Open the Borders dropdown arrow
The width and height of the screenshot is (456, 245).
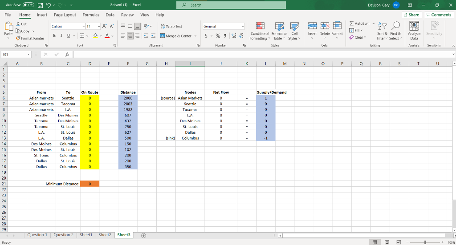click(x=87, y=36)
